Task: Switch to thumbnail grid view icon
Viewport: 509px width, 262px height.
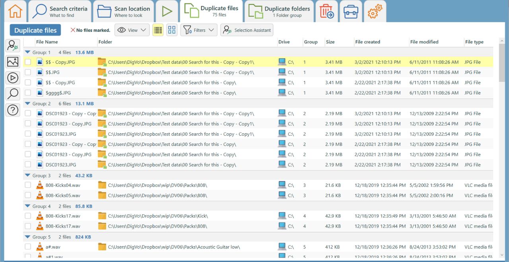Action: coord(172,30)
